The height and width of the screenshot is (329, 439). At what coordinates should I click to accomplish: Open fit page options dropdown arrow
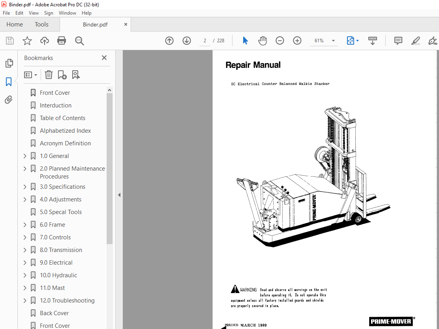click(358, 41)
